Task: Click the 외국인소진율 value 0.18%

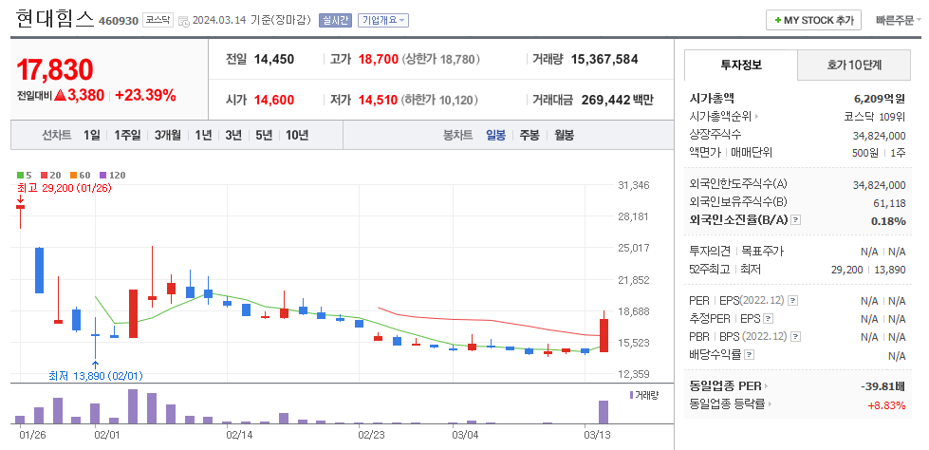Action: [x=888, y=221]
